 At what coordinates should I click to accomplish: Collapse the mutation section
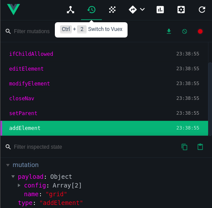pyautogui.click(x=8, y=165)
